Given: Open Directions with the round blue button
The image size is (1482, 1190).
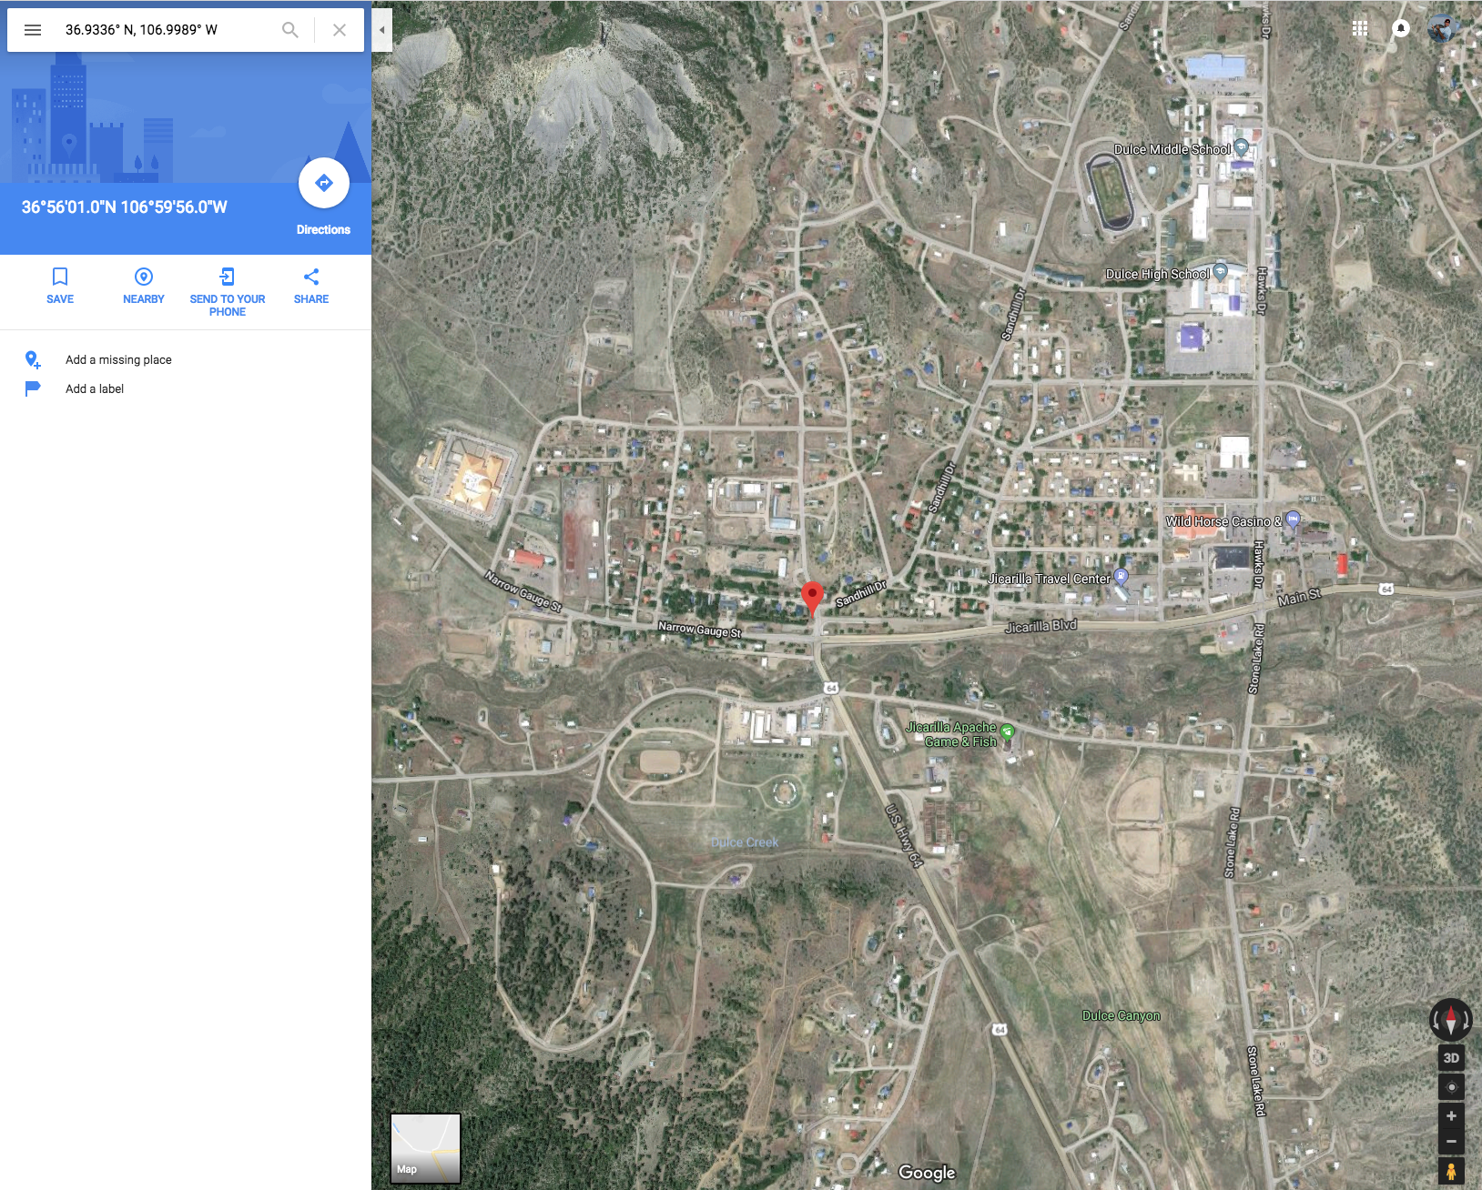Looking at the screenshot, I should 324,183.
